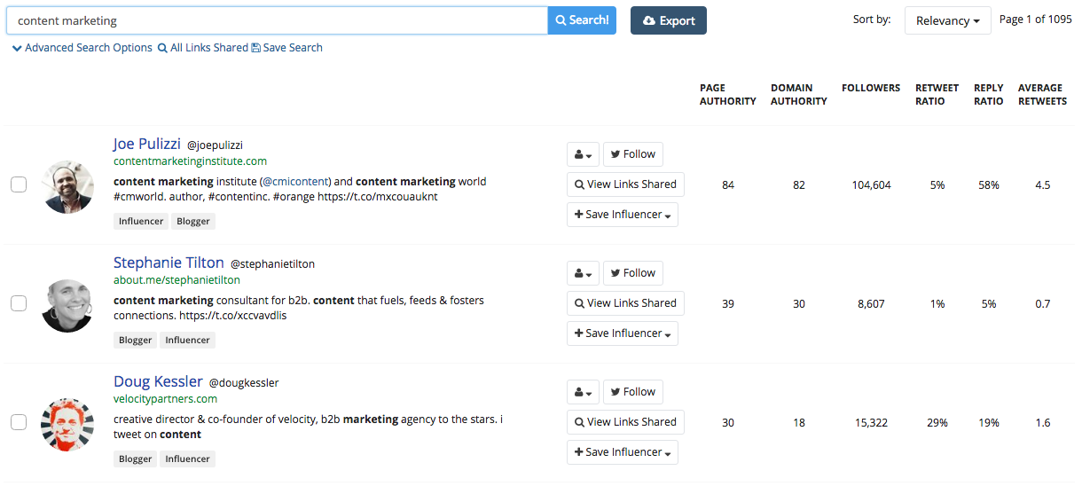Open All Links Shared search
Screen dimensions: 1082x494
(x=202, y=48)
